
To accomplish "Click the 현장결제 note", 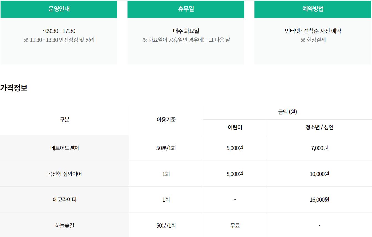I will (x=313, y=40).
